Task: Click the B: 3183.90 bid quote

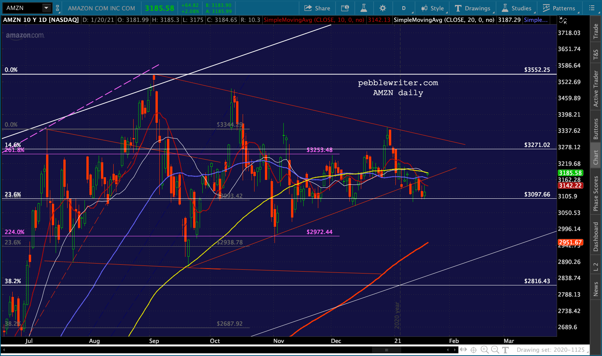Action: [x=218, y=5]
